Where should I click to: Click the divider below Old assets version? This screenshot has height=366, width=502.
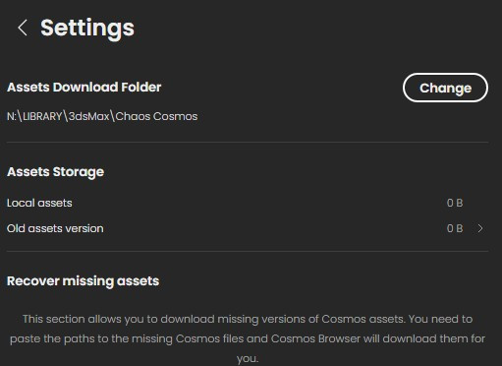tap(248, 252)
